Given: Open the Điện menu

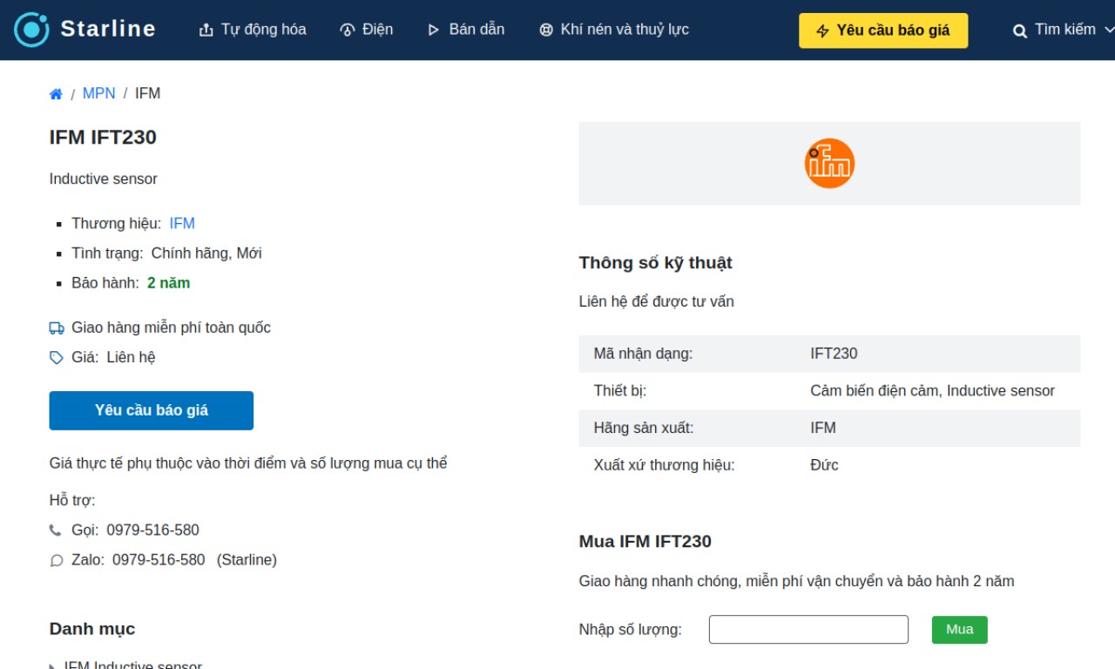Looking at the screenshot, I should click(x=366, y=30).
